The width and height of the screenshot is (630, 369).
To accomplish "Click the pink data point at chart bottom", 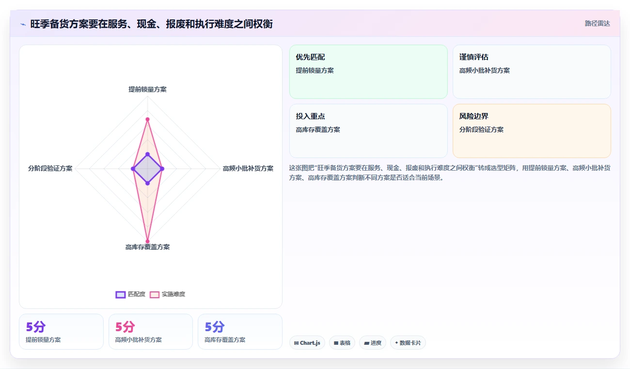I will (147, 241).
